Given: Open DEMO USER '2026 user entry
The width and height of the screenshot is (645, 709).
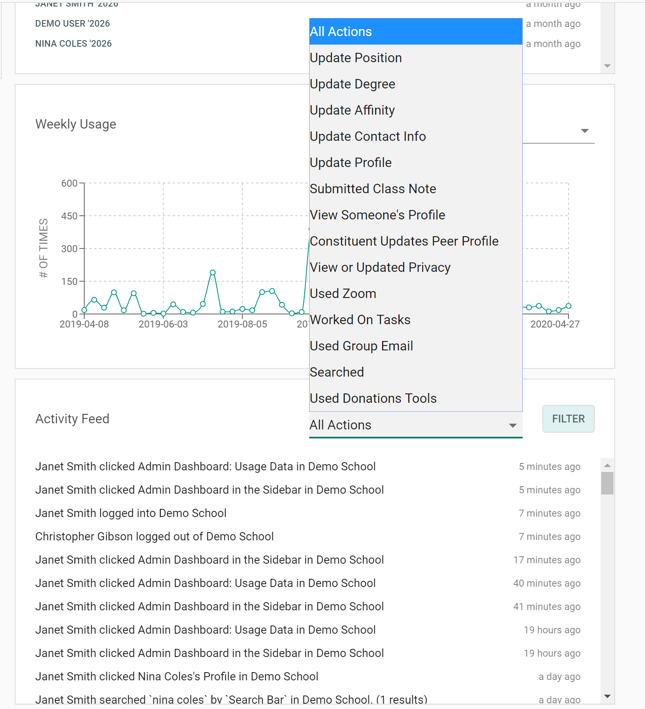Looking at the screenshot, I should (73, 23).
